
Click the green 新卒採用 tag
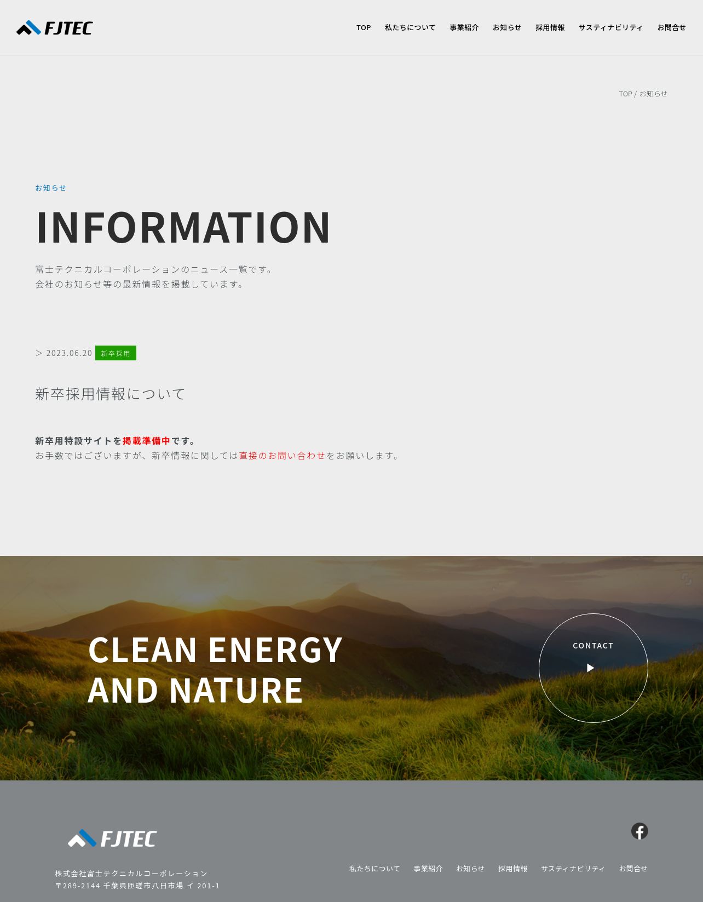tap(116, 353)
